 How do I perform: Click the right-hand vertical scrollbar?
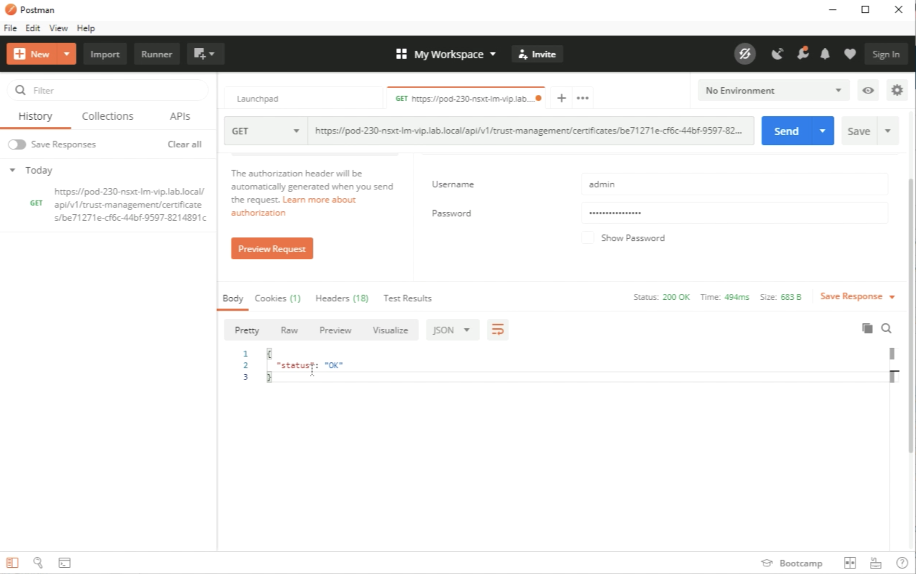[910, 315]
